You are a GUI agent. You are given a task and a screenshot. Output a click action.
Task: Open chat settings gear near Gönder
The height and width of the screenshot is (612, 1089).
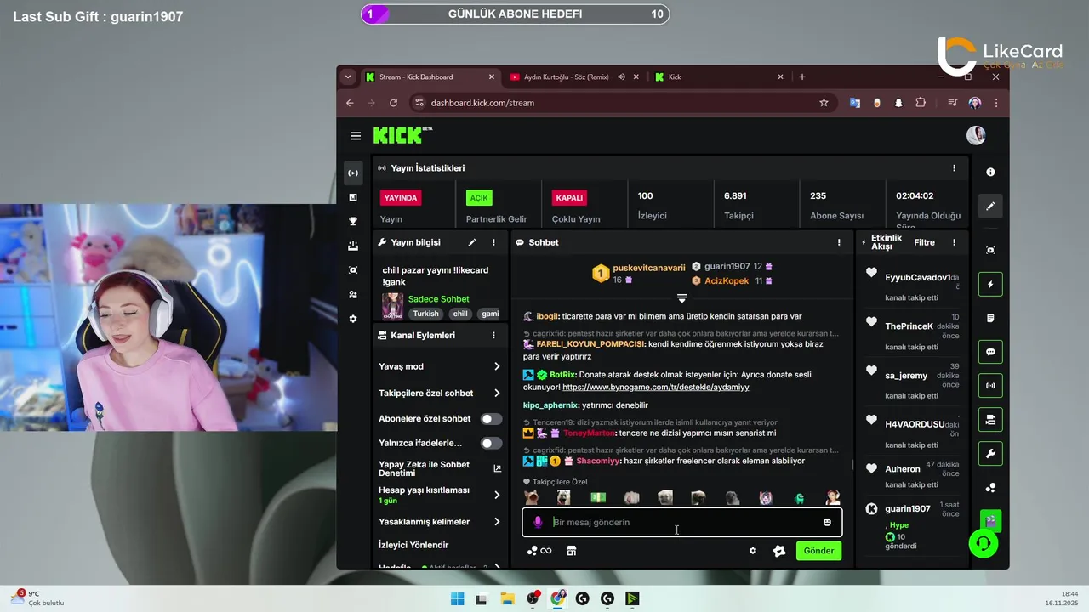click(x=753, y=551)
